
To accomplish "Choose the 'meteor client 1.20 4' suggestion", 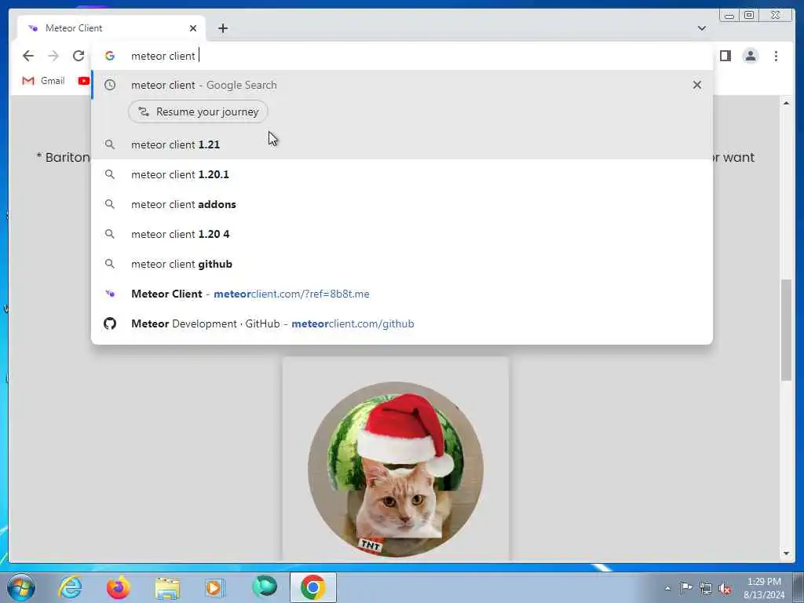I will pyautogui.click(x=401, y=234).
